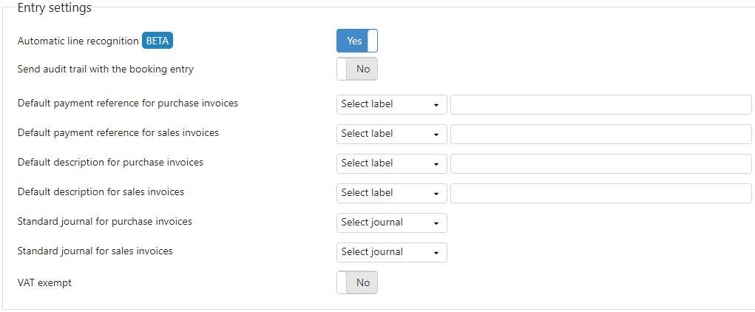Open label dropdown for sales payment reference
Viewport: 755px width, 312px height.
click(x=391, y=134)
